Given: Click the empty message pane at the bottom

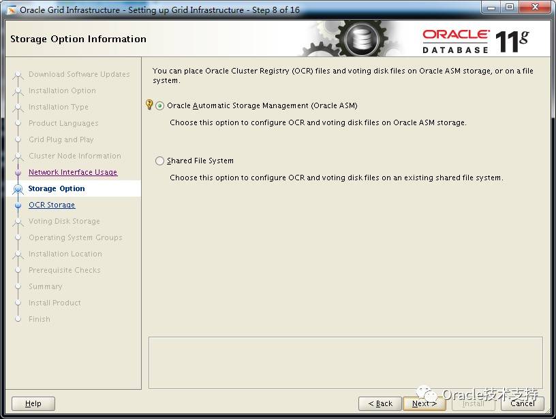Looking at the screenshot, I should [x=345, y=363].
